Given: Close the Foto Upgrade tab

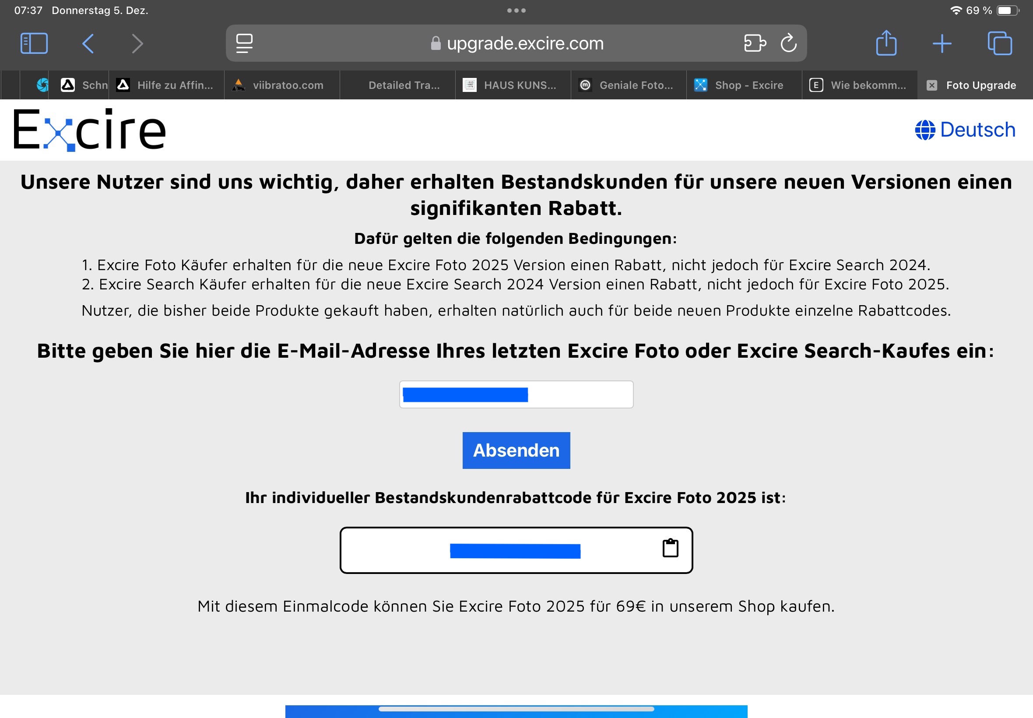Looking at the screenshot, I should (x=932, y=85).
